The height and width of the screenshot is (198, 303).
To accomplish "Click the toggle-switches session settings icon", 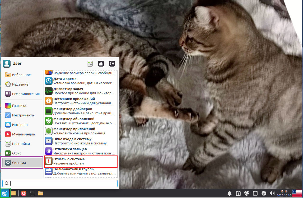I will coord(90,63).
